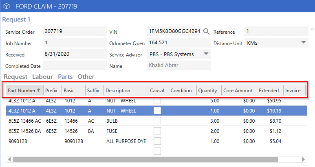Sort by Condition column header
This screenshot has height=167, width=315.
(183, 91)
